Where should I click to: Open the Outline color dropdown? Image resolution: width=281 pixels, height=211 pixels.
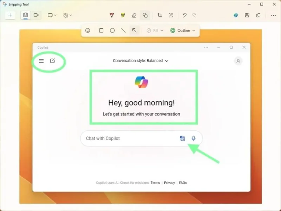[183, 30]
